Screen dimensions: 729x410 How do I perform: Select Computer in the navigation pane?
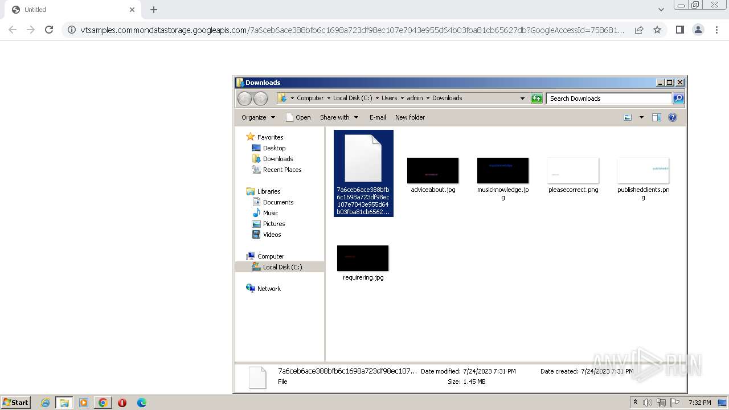tap(271, 256)
